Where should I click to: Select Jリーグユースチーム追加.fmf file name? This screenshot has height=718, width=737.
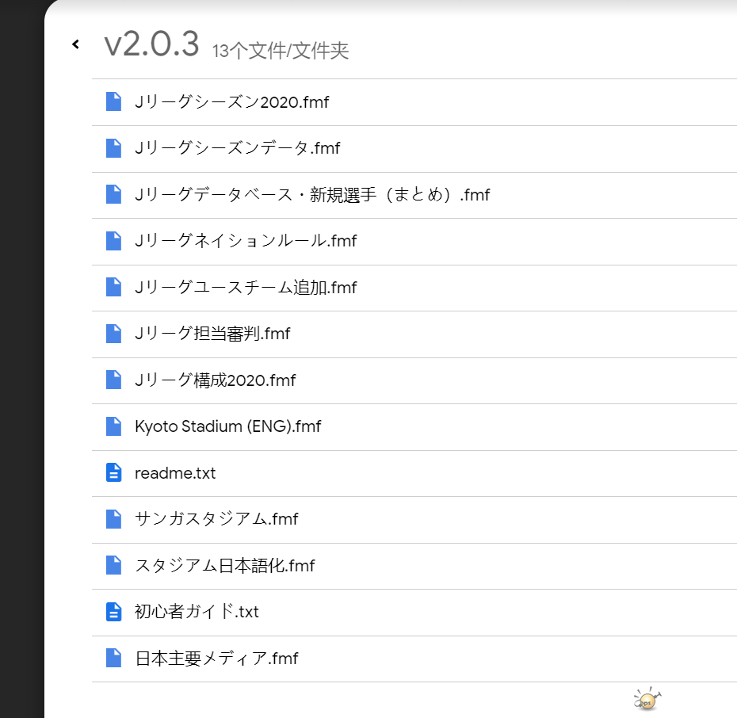(x=246, y=288)
